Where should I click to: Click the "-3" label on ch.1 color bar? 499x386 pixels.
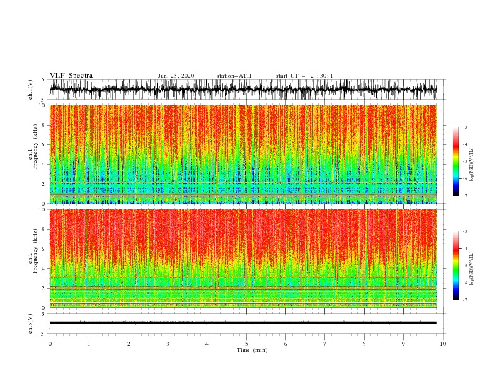(464, 127)
